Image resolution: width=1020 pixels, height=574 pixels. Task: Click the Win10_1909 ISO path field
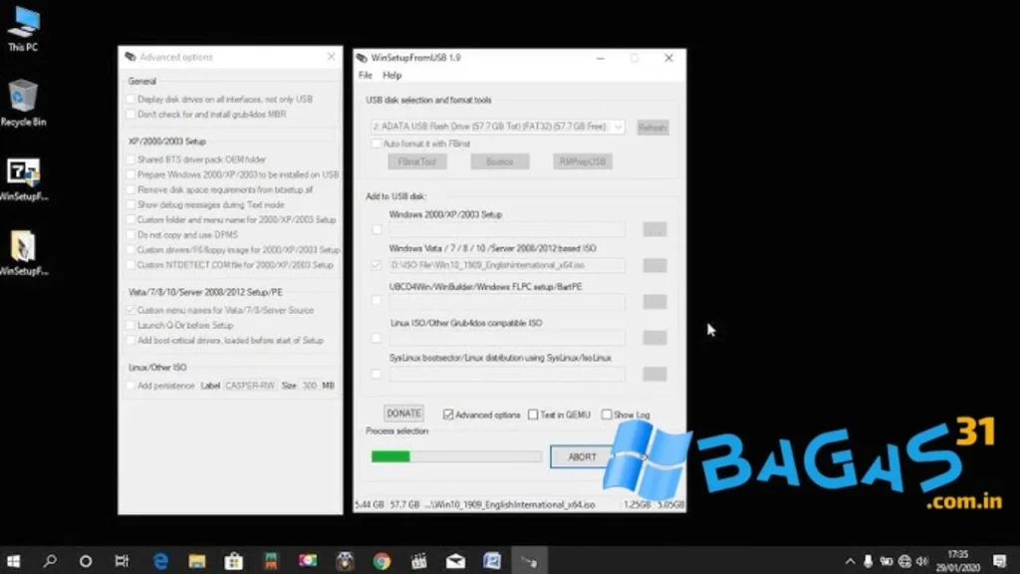click(507, 265)
